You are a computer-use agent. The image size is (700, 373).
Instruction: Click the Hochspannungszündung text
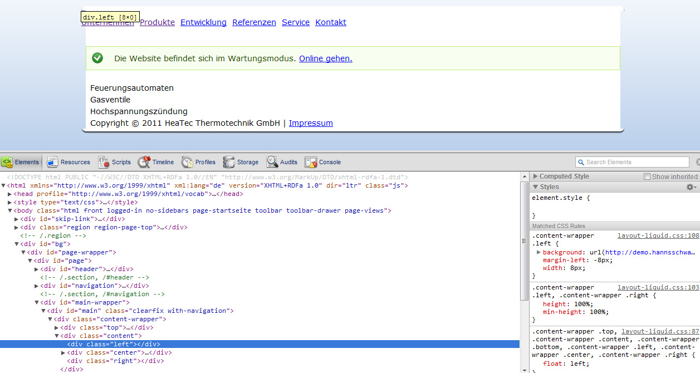click(x=139, y=111)
